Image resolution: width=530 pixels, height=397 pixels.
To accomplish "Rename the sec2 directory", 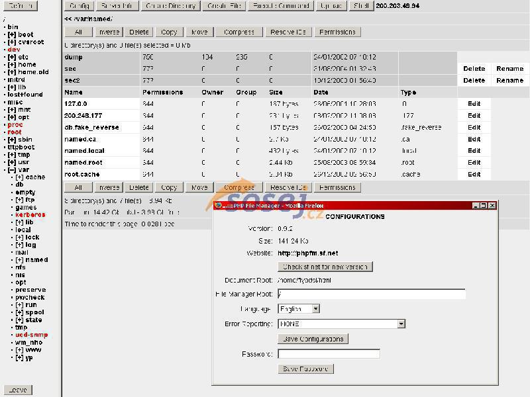I will point(509,80).
